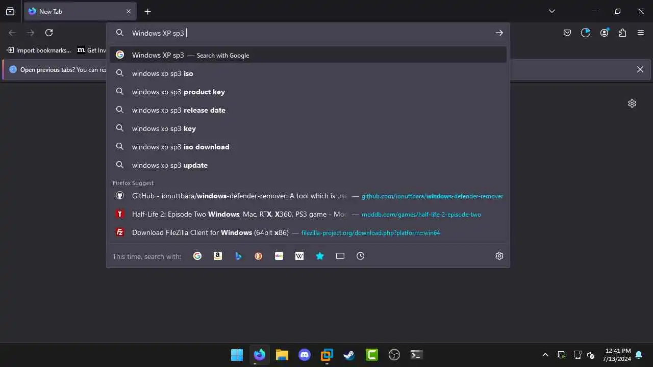Search with DuckDuckGo this time
This screenshot has width=653, height=367.
click(x=259, y=256)
